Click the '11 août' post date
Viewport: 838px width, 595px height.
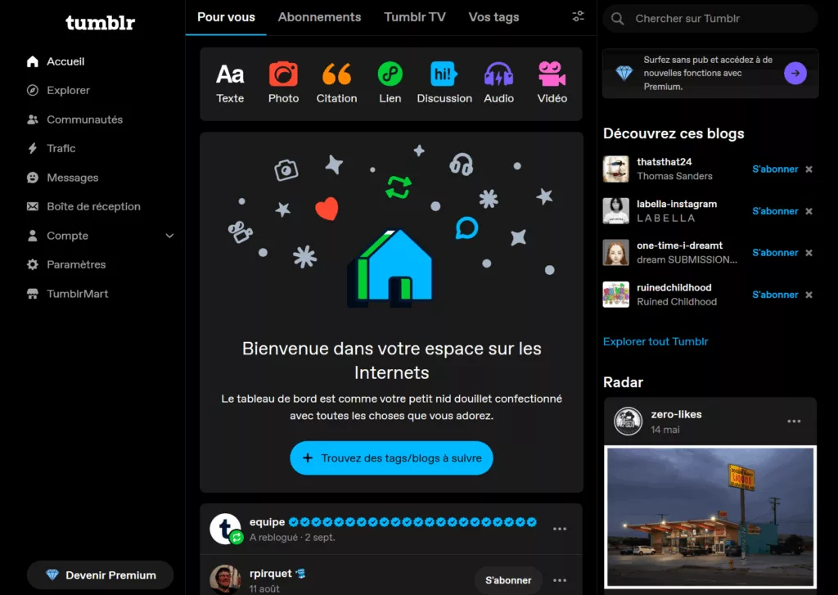pyautogui.click(x=264, y=588)
